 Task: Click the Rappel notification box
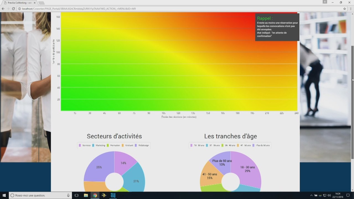pyautogui.click(x=277, y=27)
